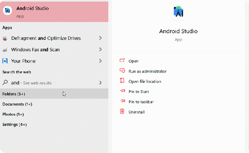Click the Android Studio title in details pane
Image resolution: width=249 pixels, height=153 pixels.
coord(178,31)
